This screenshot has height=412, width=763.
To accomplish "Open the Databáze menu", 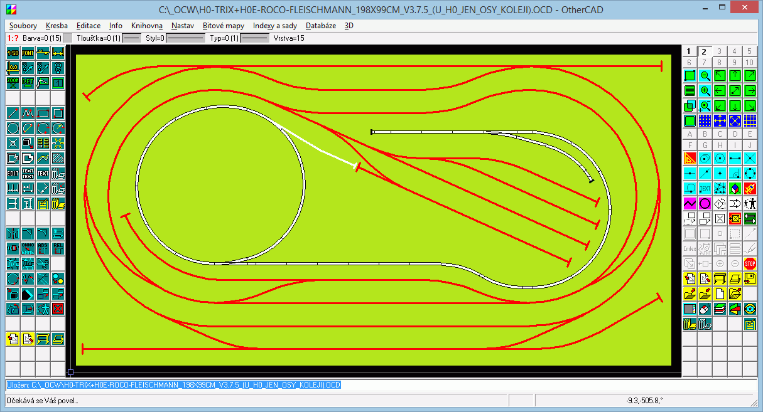I will (321, 26).
